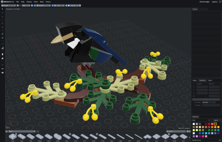Toggle the checkmark button before Medium dropdown
The height and width of the screenshot is (142, 222).
(x=35, y=5)
